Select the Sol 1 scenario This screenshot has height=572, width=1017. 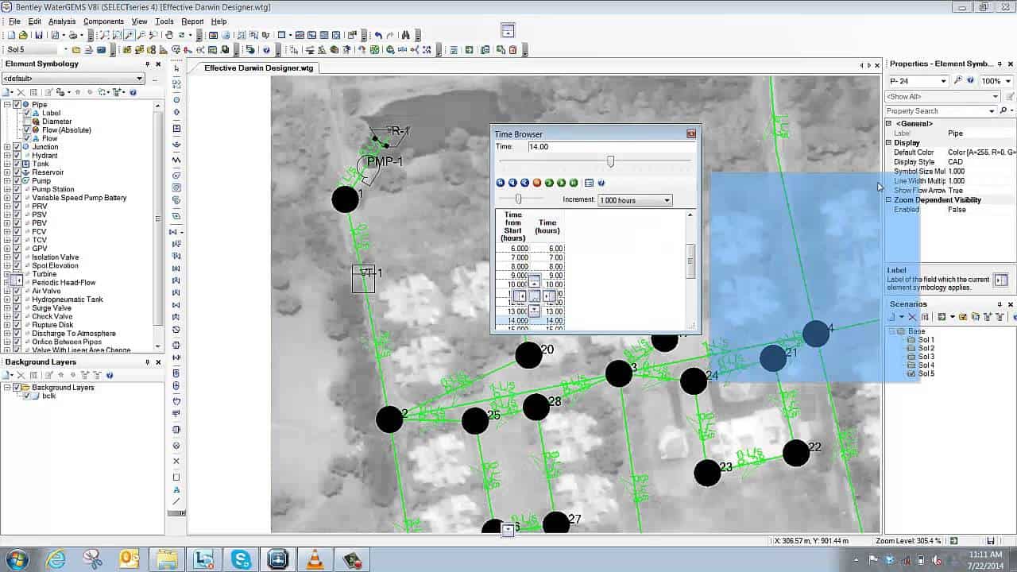coord(926,340)
